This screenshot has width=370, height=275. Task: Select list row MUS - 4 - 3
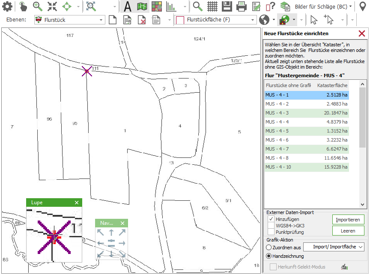click(x=306, y=113)
